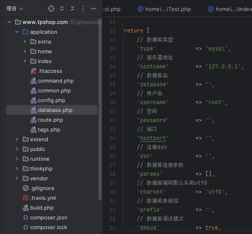Open config.php in the tree
Screen dimensions: 252x234
[x=51, y=101]
